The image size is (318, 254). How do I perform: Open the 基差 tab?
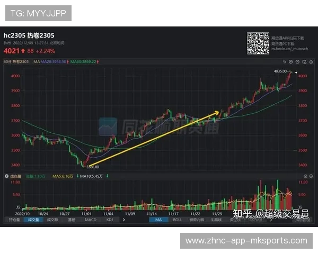coord(71,220)
